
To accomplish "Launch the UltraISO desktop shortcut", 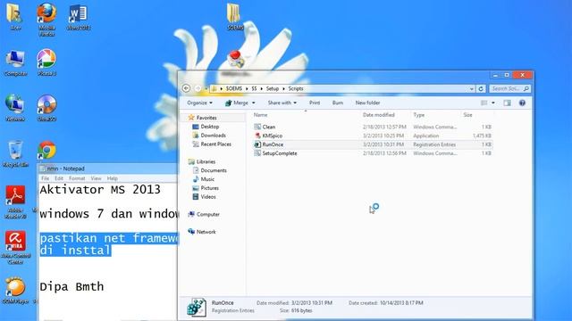I will [46, 108].
